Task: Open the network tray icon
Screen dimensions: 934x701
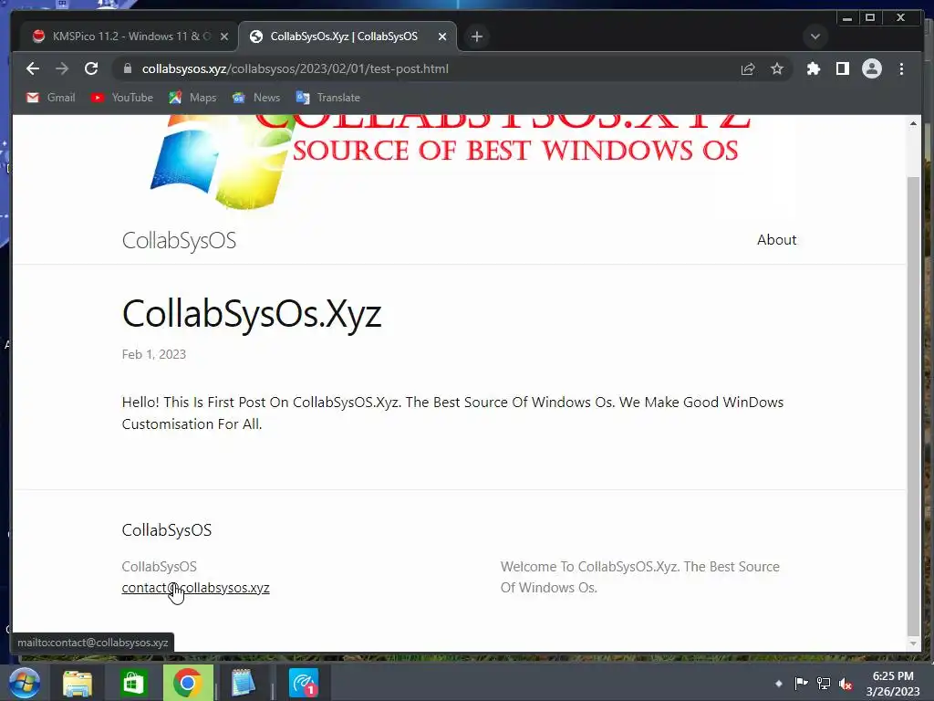Action: pyautogui.click(x=824, y=684)
